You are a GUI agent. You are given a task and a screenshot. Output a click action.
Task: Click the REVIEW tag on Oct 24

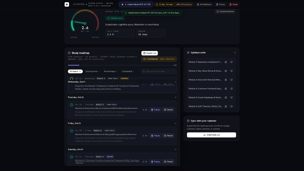pyautogui.click(x=110, y=157)
